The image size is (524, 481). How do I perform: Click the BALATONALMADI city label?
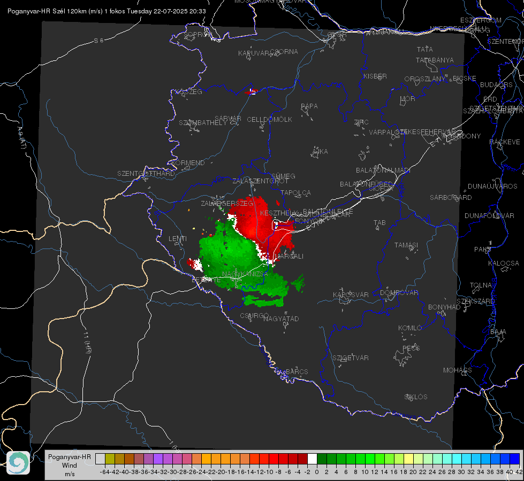pyautogui.click(x=383, y=170)
